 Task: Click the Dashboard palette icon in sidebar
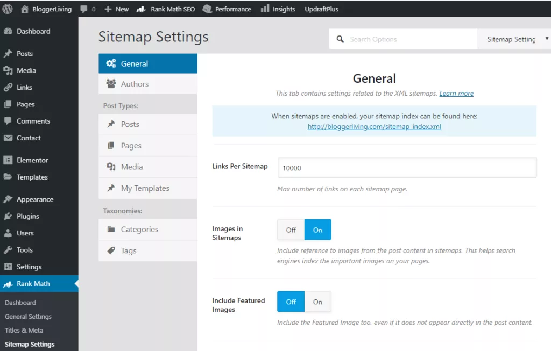pos(8,31)
